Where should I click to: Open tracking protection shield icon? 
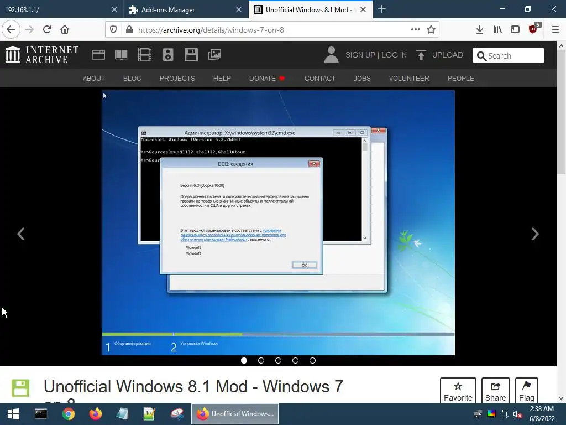point(113,30)
